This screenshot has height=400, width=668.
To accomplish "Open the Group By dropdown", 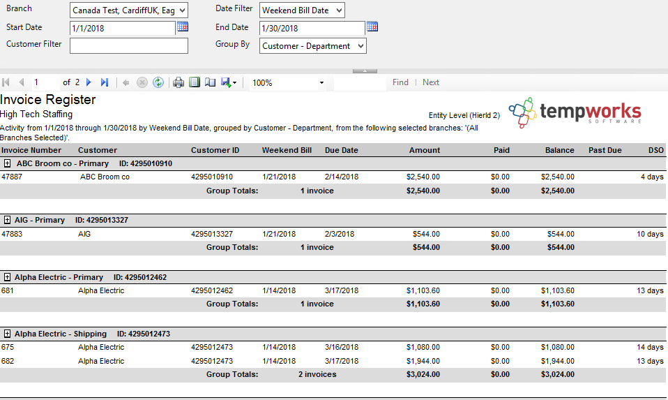I will click(312, 46).
